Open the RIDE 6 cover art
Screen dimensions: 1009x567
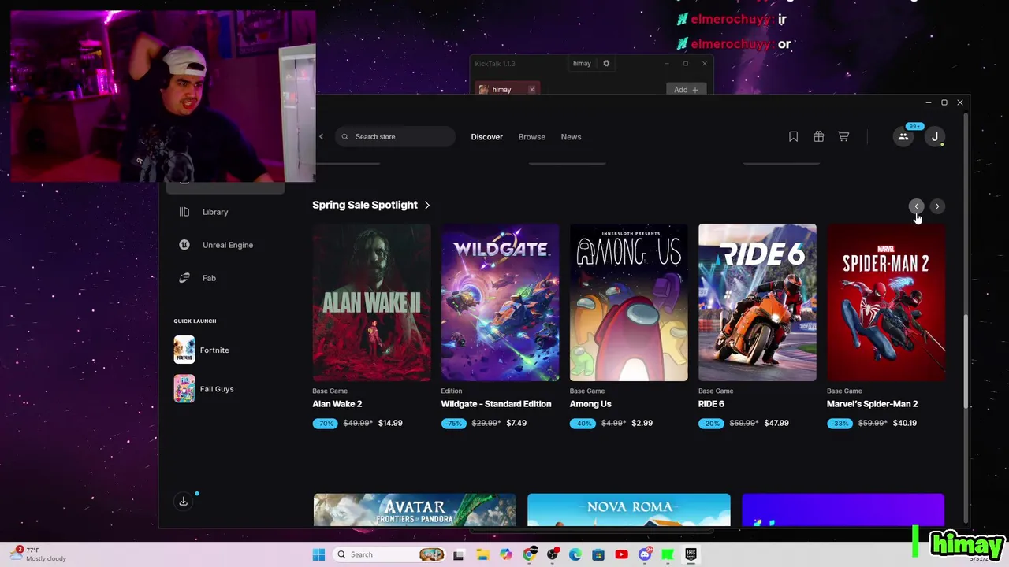(x=757, y=302)
